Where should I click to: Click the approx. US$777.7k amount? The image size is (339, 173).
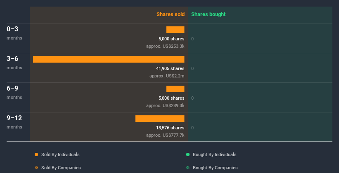coord(165,135)
